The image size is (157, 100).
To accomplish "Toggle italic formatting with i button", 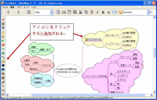I will 97,12.
